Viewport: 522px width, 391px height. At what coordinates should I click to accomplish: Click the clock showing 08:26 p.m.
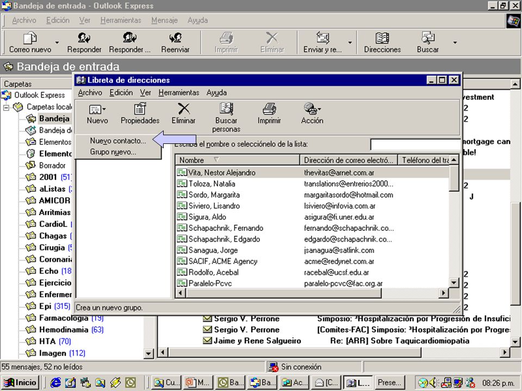pos(498,383)
